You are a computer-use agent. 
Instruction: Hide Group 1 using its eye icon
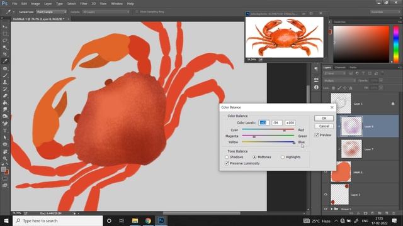[326, 209]
